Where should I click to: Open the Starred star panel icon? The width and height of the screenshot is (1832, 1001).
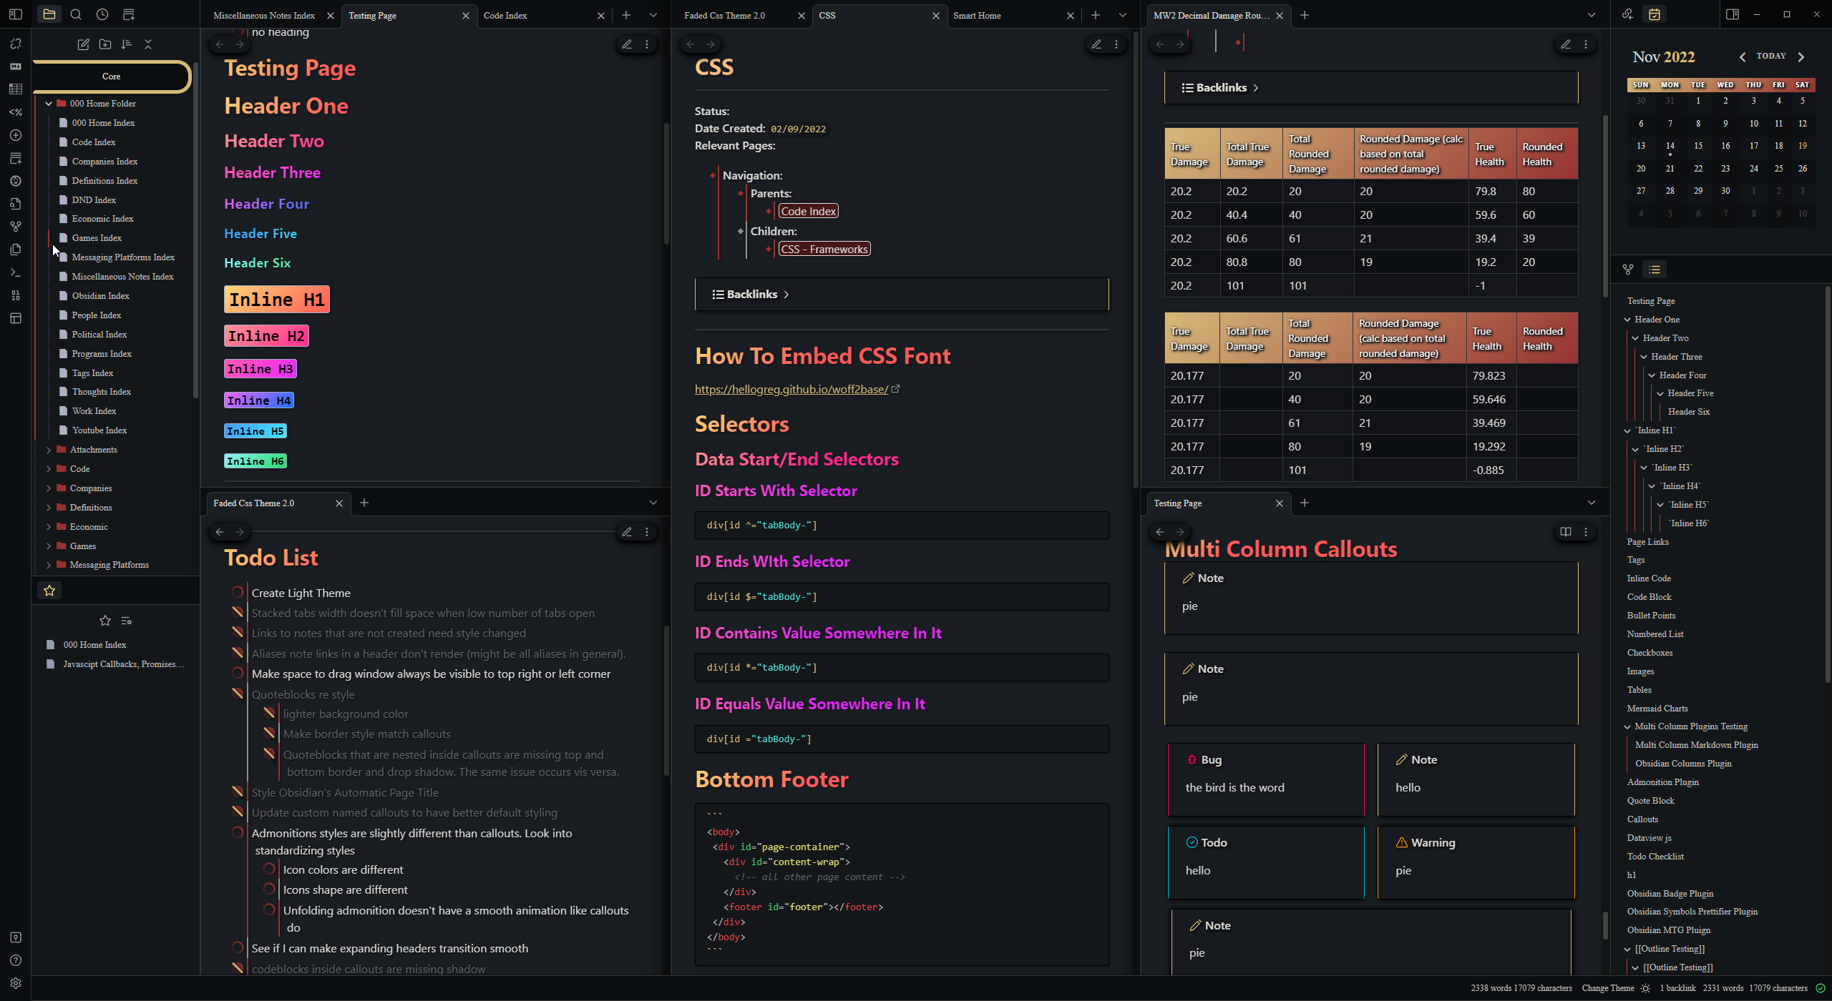49,591
